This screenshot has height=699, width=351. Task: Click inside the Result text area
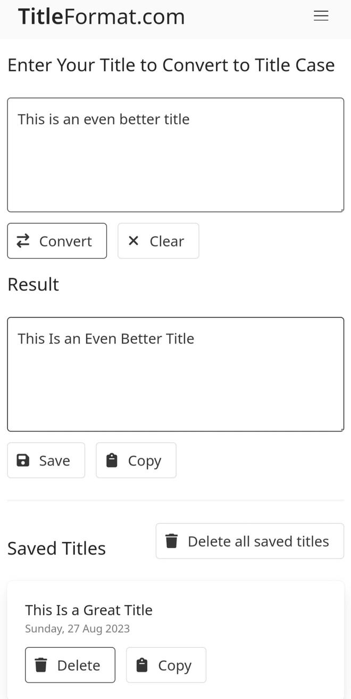click(x=175, y=374)
